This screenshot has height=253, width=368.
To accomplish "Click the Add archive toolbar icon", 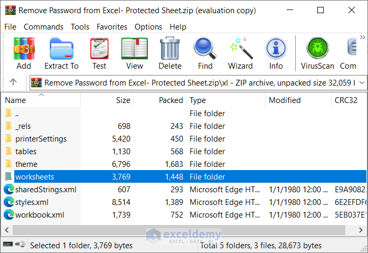I will coord(24,53).
